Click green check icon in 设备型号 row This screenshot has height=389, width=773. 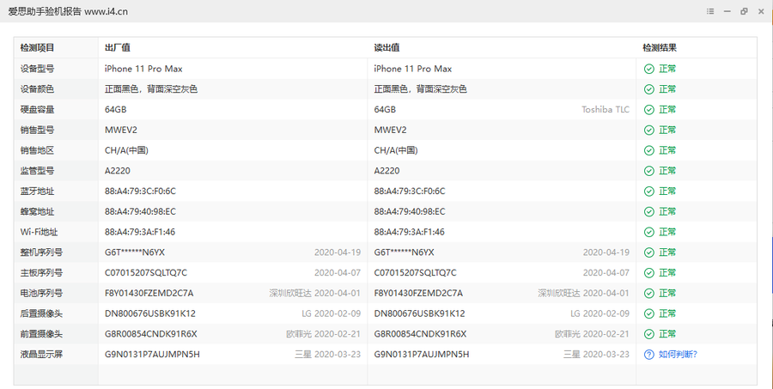click(x=648, y=69)
